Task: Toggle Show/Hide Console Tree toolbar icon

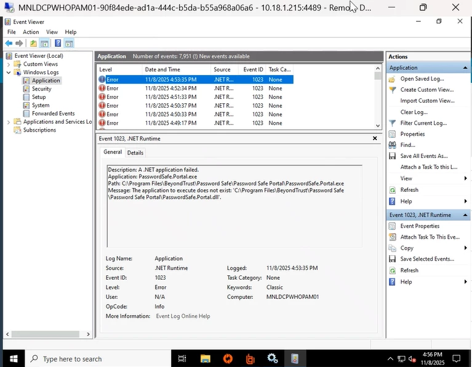Action: [x=44, y=43]
